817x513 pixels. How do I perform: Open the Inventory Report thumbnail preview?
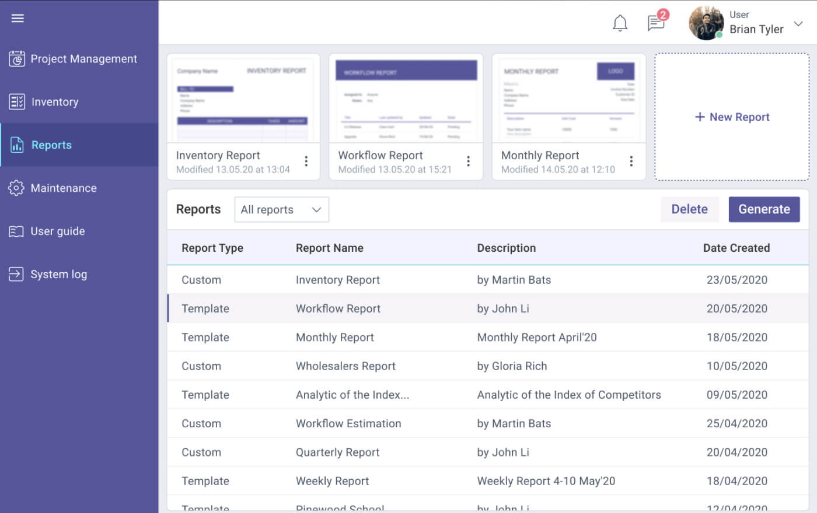243,98
